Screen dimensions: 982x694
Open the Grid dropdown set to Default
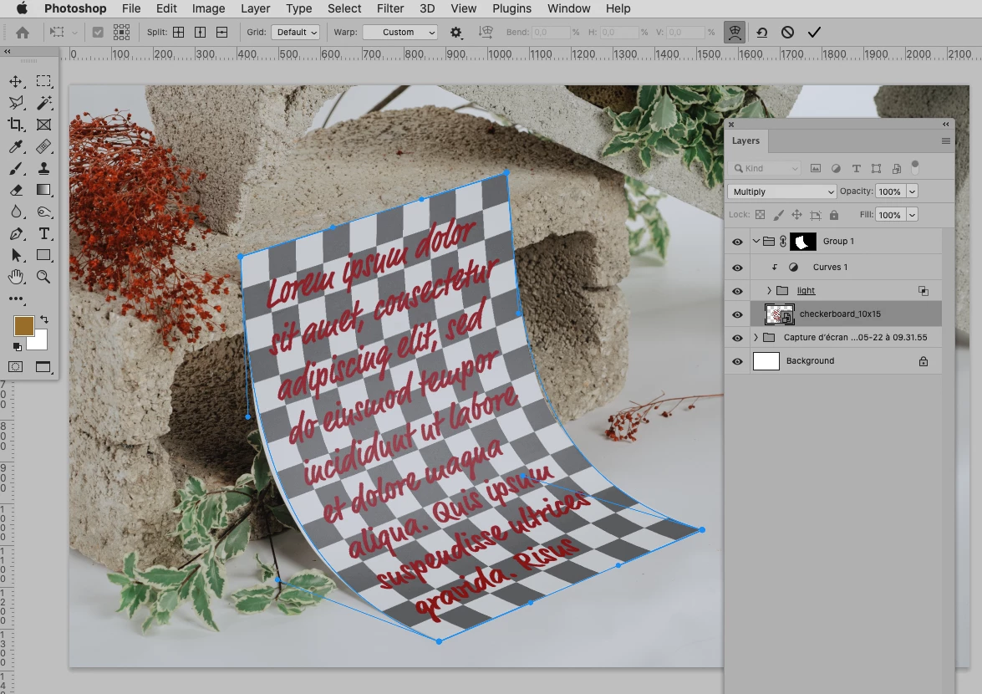(x=296, y=32)
